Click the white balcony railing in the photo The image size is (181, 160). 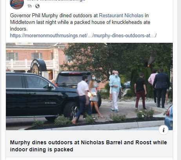[29, 64]
